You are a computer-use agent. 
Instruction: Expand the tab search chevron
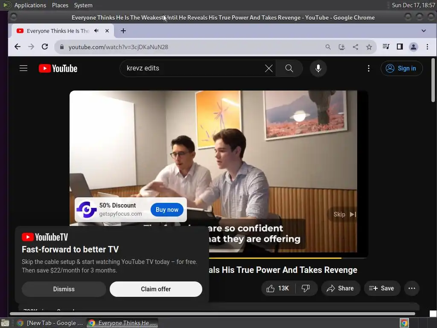tap(424, 31)
